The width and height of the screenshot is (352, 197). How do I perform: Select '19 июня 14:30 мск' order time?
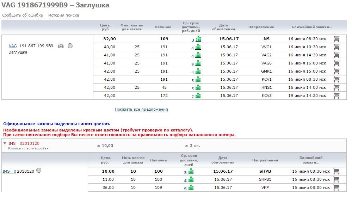click(x=307, y=96)
